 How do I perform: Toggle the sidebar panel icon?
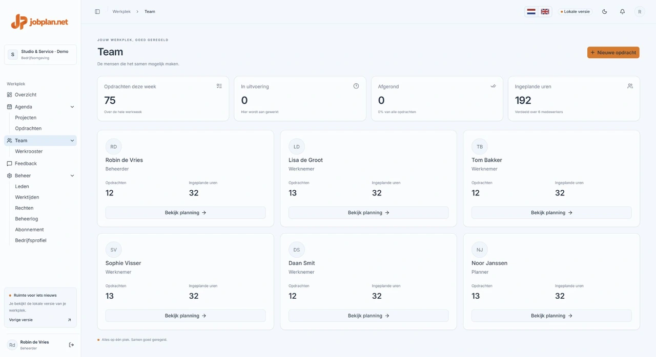coord(97,11)
